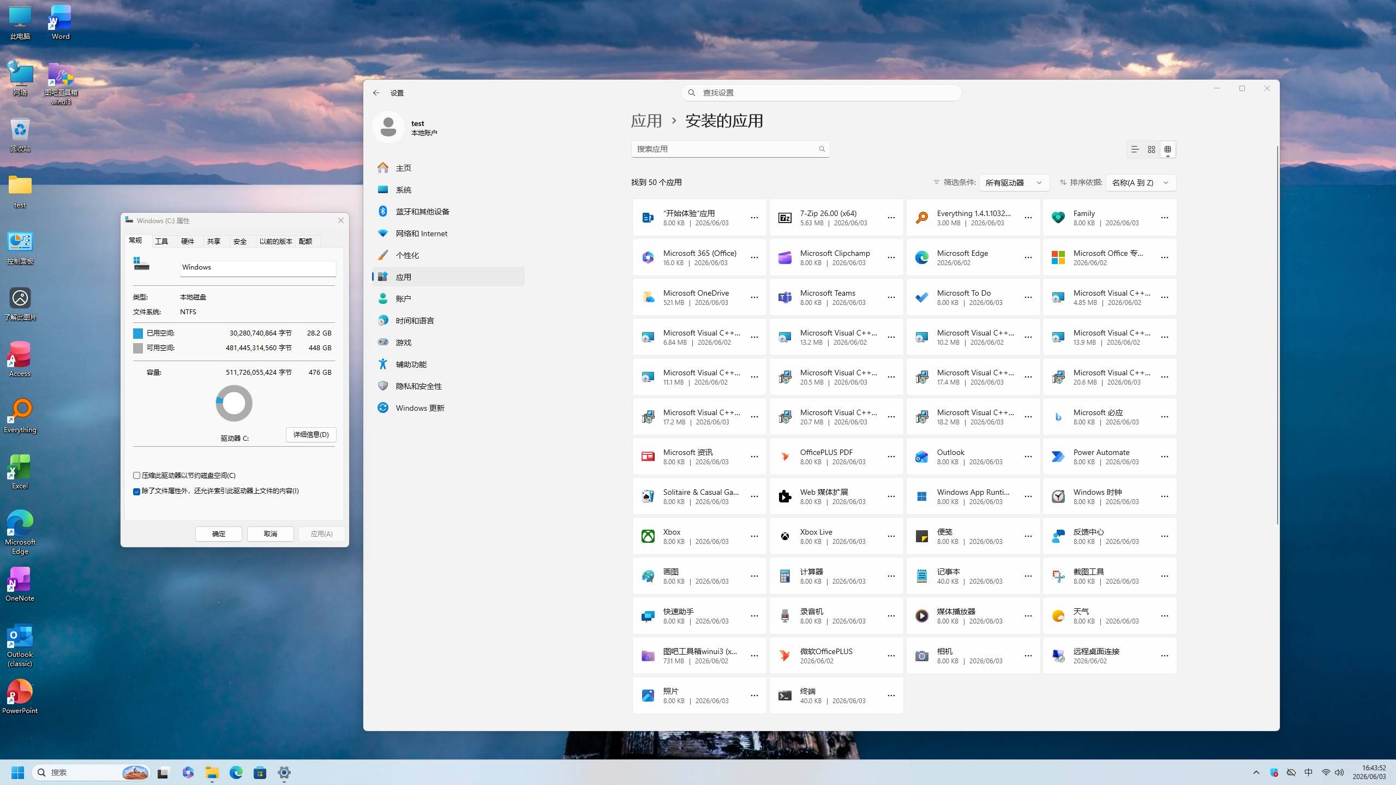The height and width of the screenshot is (785, 1396).
Task: Click the Windows Start button
Action: click(17, 772)
